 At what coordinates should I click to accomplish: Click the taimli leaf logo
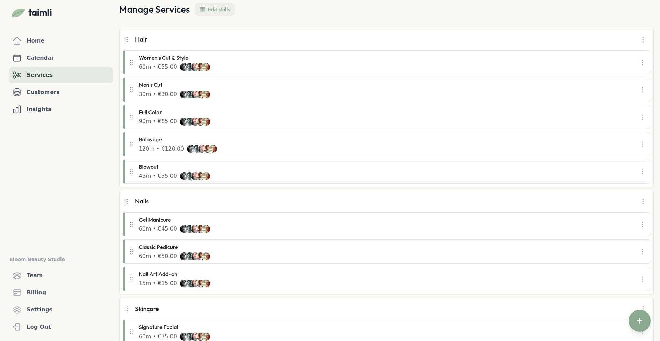(x=19, y=13)
